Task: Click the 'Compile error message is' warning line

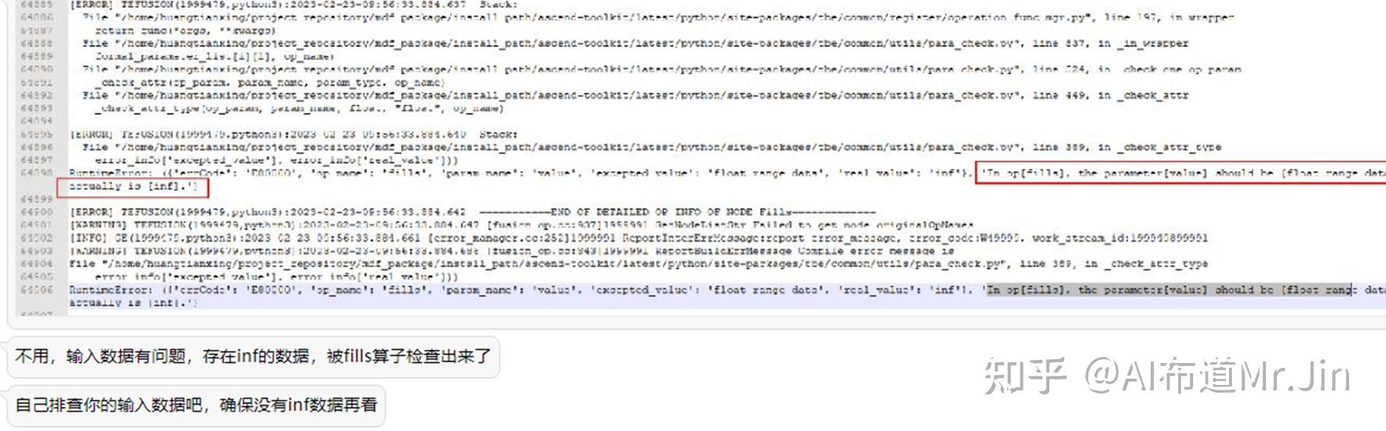Action: tap(512, 251)
